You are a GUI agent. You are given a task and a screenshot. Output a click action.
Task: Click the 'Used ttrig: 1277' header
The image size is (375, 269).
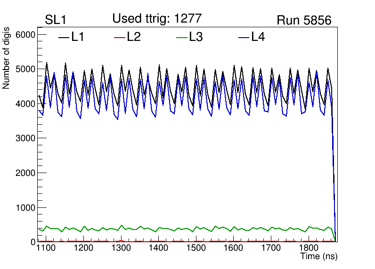click(157, 19)
